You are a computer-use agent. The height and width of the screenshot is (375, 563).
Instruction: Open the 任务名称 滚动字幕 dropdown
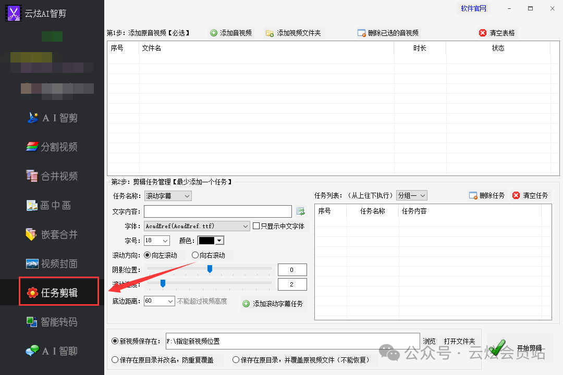168,196
